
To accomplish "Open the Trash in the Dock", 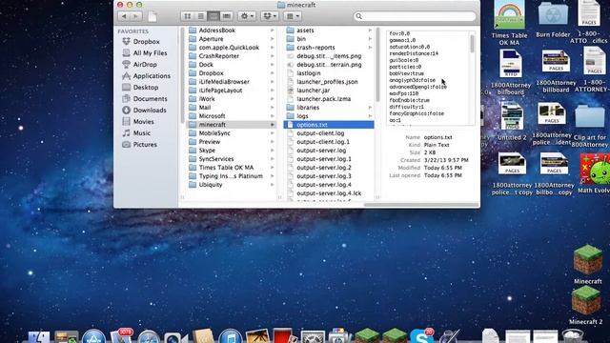I will (x=572, y=335).
